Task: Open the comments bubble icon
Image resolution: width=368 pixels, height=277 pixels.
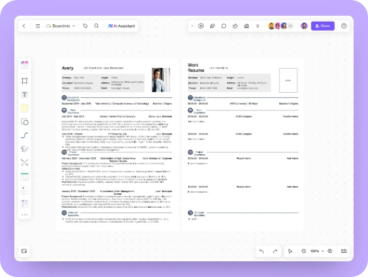Action: point(224,26)
